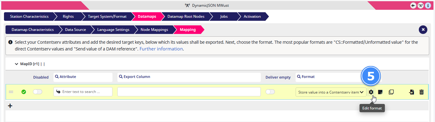Click the import arrow document icon
Screen dimensions: 435x122
tap(411, 92)
